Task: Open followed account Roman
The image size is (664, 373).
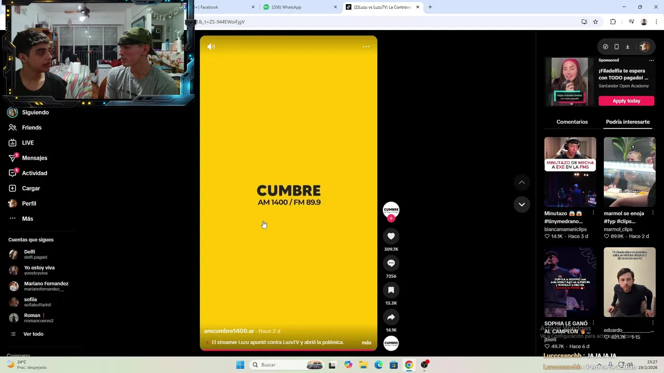Action: 32,318
